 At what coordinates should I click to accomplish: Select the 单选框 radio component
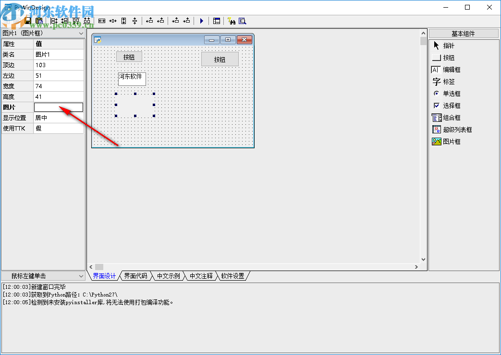(446, 94)
